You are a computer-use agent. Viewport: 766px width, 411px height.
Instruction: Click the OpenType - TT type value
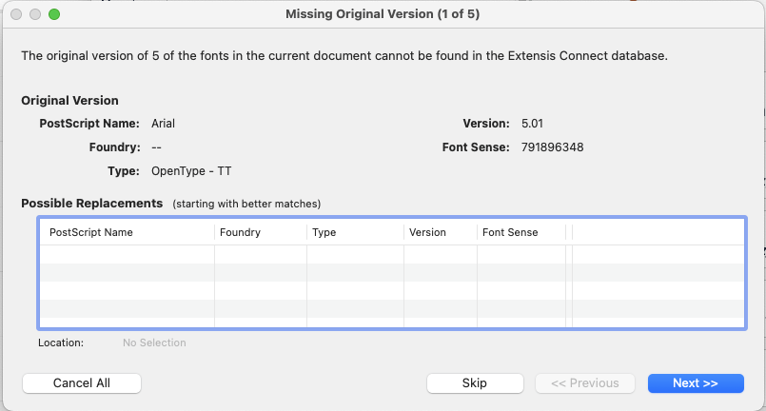(191, 171)
